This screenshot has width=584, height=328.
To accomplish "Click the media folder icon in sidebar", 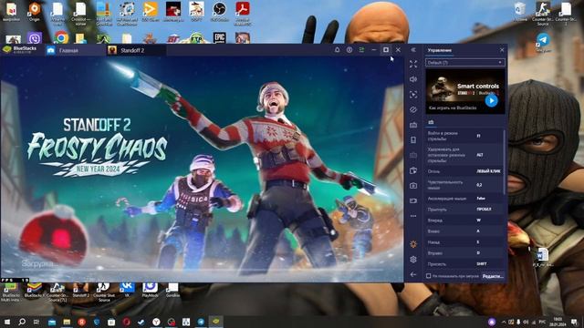I will tap(413, 170).
